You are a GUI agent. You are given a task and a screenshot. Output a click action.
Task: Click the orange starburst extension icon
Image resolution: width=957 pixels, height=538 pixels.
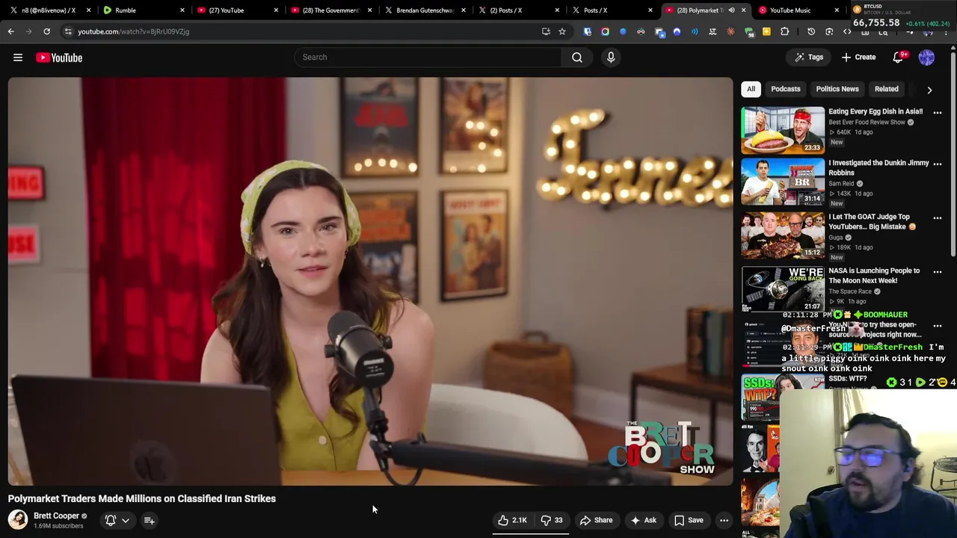tap(730, 31)
